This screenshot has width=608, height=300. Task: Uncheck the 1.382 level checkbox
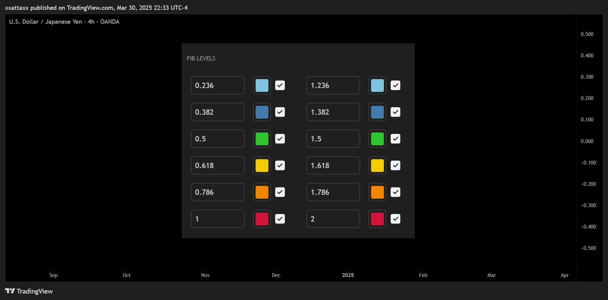pyautogui.click(x=395, y=112)
